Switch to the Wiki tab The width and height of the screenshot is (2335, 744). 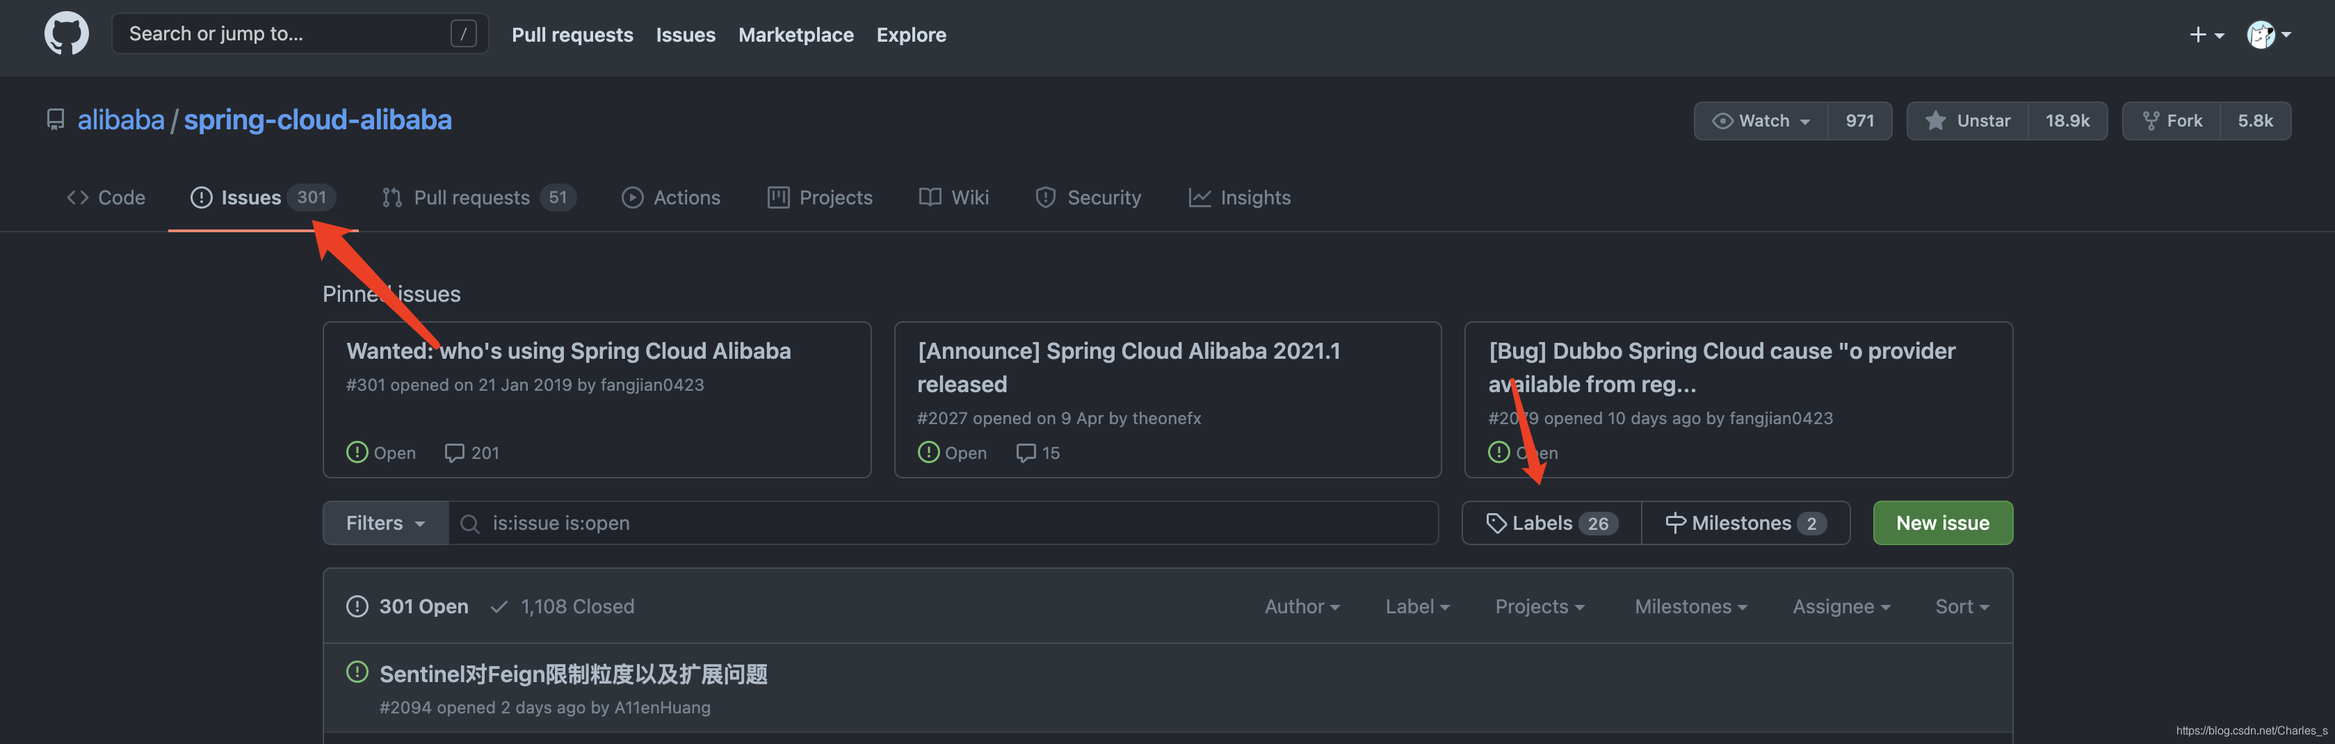coord(953,197)
